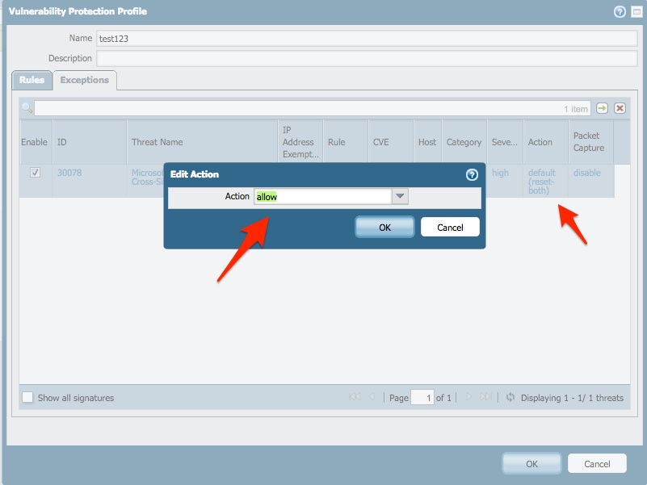
Task: Check Show all signatures
Action: pyautogui.click(x=27, y=397)
